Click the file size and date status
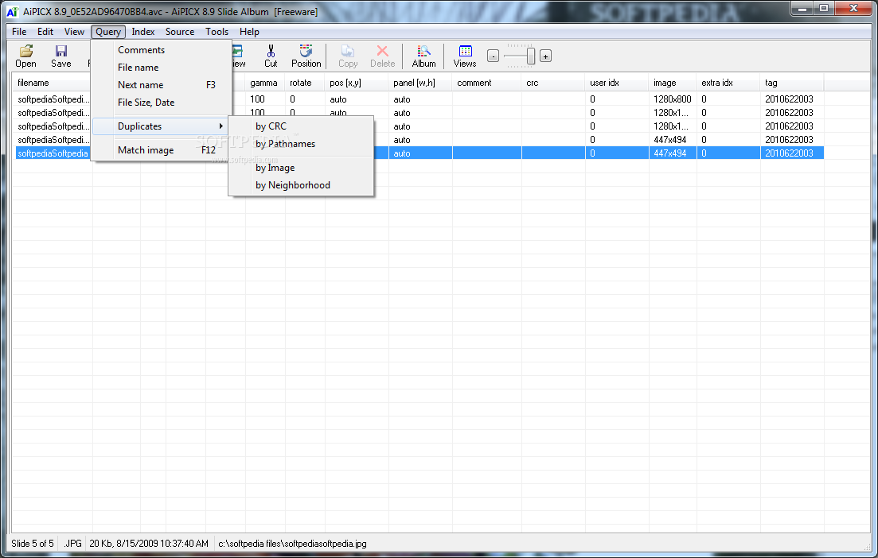Image resolution: width=878 pixels, height=558 pixels. [149, 544]
